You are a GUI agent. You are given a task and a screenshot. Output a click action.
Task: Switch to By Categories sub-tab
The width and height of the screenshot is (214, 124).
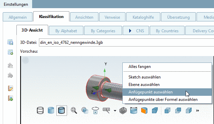(103, 31)
